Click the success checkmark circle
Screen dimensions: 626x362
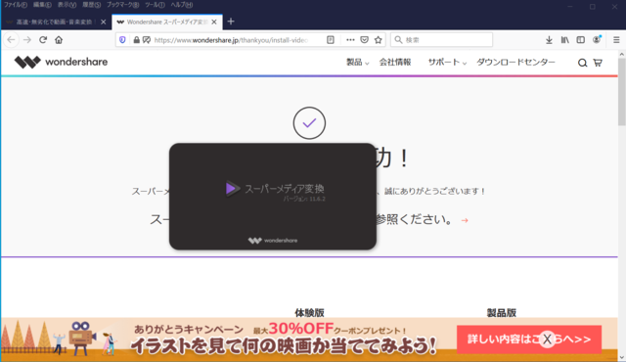pyautogui.click(x=309, y=123)
